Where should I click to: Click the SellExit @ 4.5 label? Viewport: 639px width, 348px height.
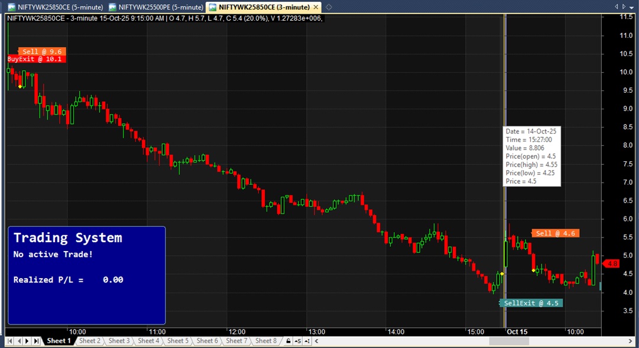[x=531, y=303]
